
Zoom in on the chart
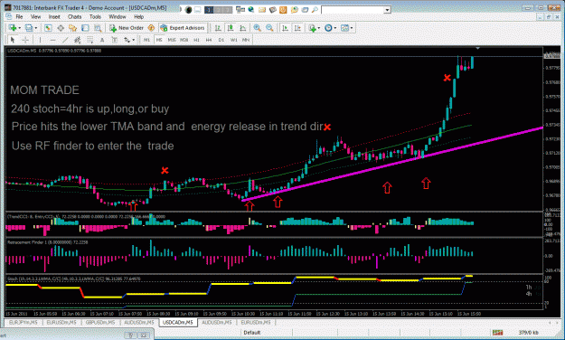coord(258,28)
